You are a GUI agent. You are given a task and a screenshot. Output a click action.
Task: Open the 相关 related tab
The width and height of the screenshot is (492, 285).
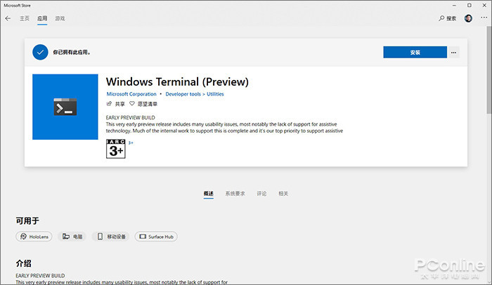(x=283, y=194)
